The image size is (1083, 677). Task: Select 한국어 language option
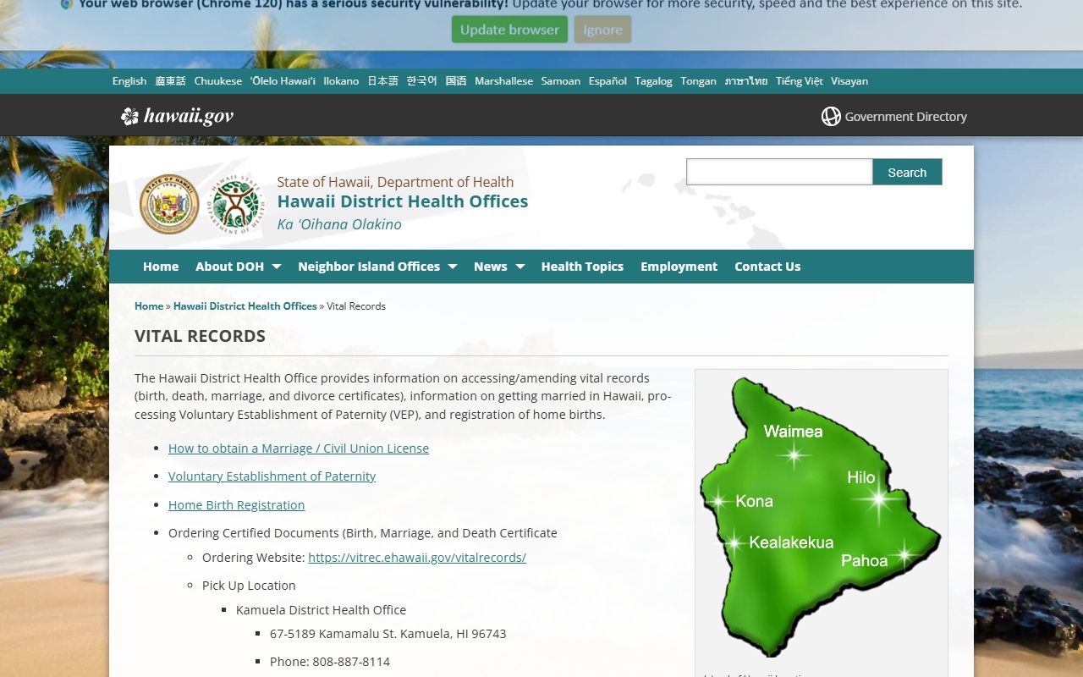422,81
